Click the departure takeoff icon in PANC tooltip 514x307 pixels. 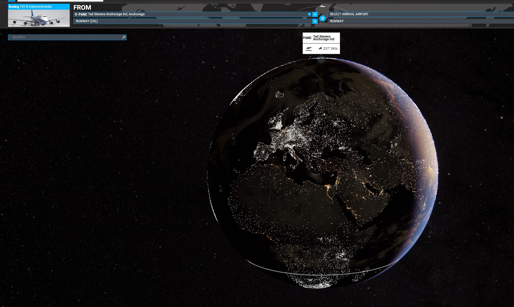pyautogui.click(x=309, y=48)
